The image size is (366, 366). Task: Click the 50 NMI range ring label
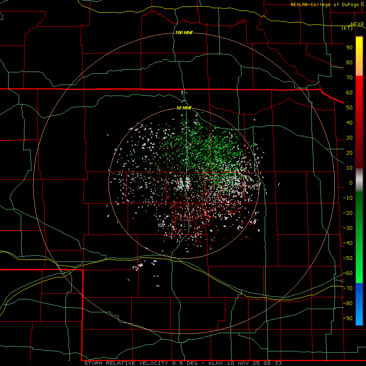[184, 108]
